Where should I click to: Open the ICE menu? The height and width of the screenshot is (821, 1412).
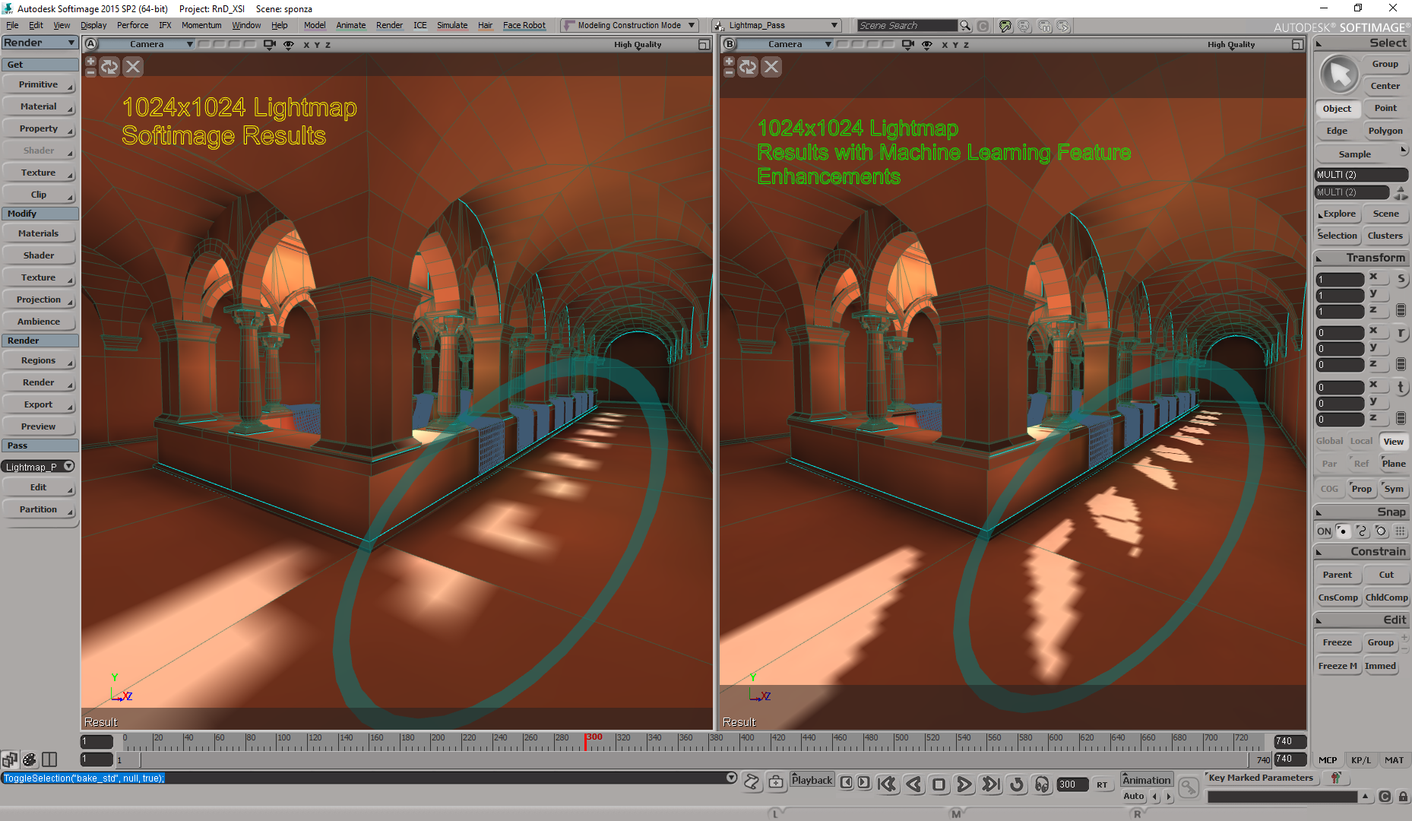(419, 25)
